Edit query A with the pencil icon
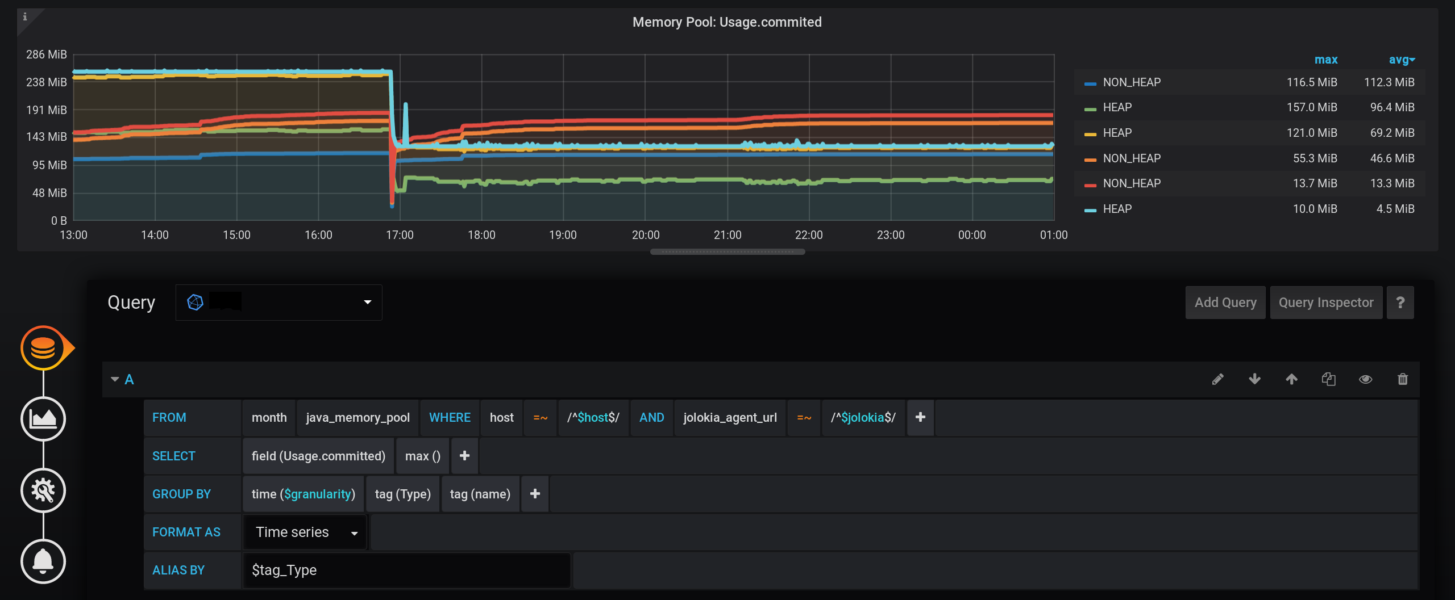This screenshot has width=1455, height=600. pos(1218,379)
